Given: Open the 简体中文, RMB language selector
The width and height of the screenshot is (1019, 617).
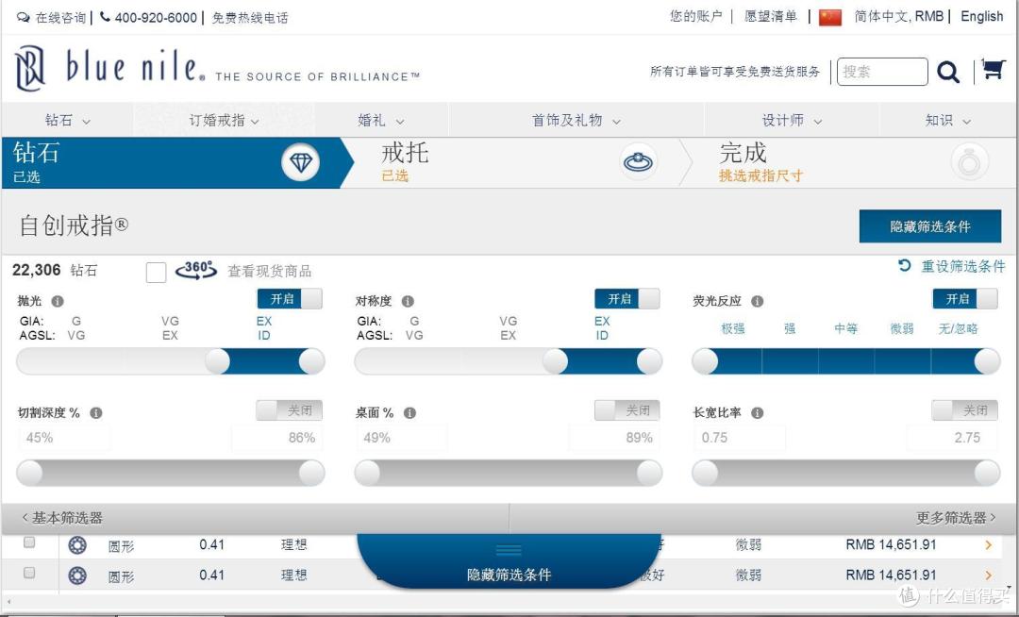Looking at the screenshot, I should (x=899, y=16).
